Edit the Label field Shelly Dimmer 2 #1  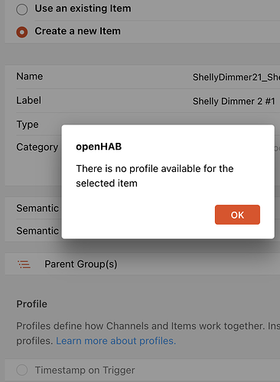234,101
